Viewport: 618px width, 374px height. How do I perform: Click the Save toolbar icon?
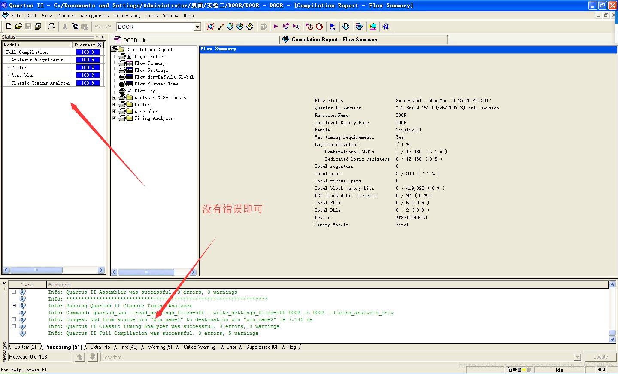click(28, 27)
